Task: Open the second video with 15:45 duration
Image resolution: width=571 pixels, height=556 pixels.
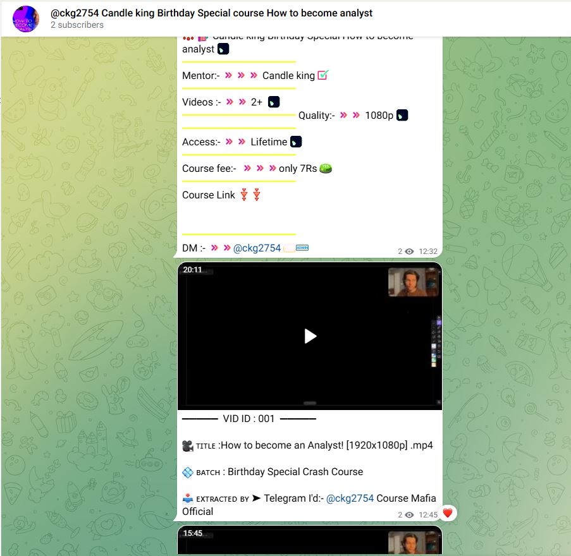Action: (x=310, y=541)
